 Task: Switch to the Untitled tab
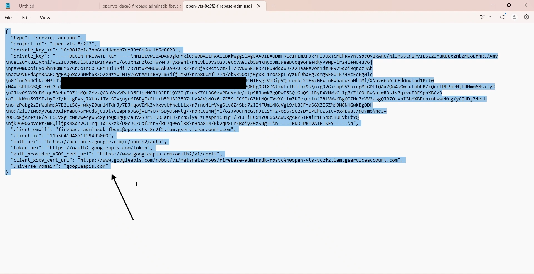pos(27,6)
